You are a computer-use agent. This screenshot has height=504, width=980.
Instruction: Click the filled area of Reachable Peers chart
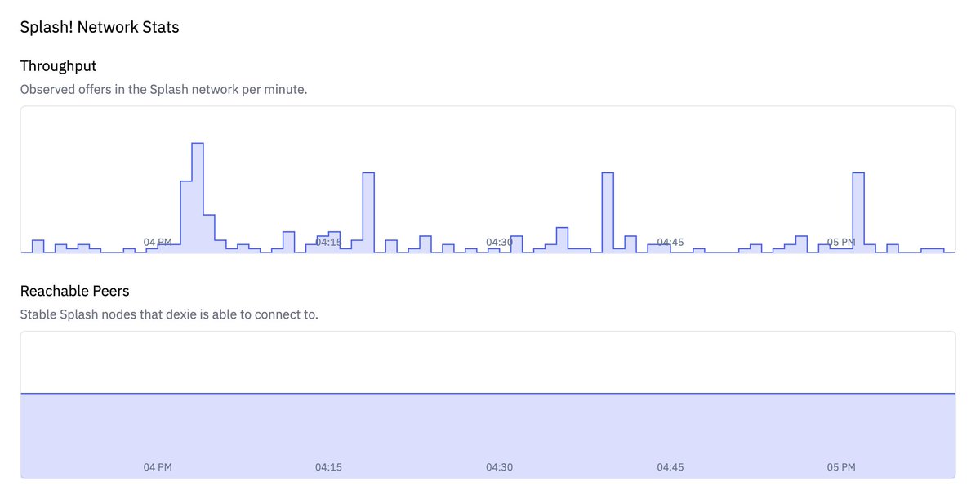[488, 435]
